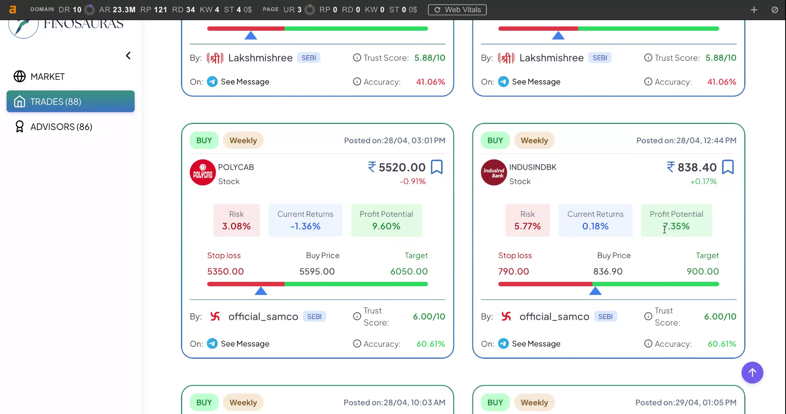Click Trust Score info icon on POLYCAB card
Viewport: 786px width, 414px height.
[x=357, y=316]
